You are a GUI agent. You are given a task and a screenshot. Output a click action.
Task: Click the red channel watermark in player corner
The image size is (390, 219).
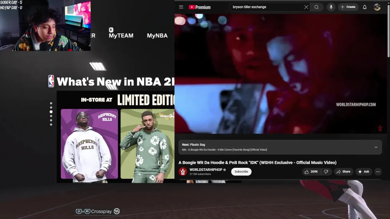pyautogui.click(x=380, y=128)
